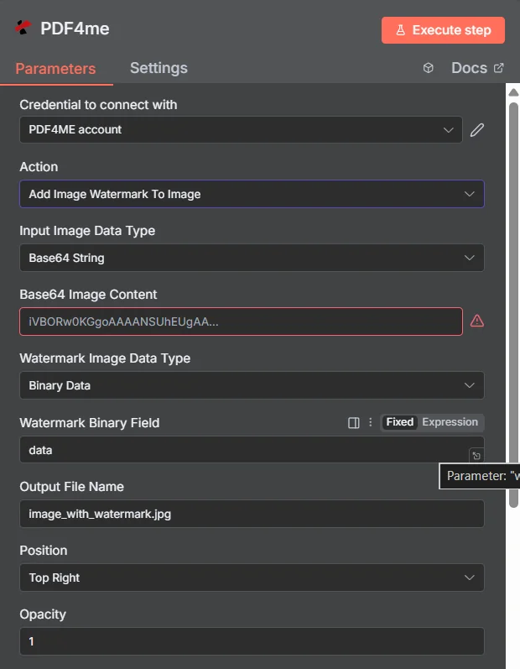Screen dimensions: 520x669
Task: Click the red warning triangle icon
Action: point(477,321)
